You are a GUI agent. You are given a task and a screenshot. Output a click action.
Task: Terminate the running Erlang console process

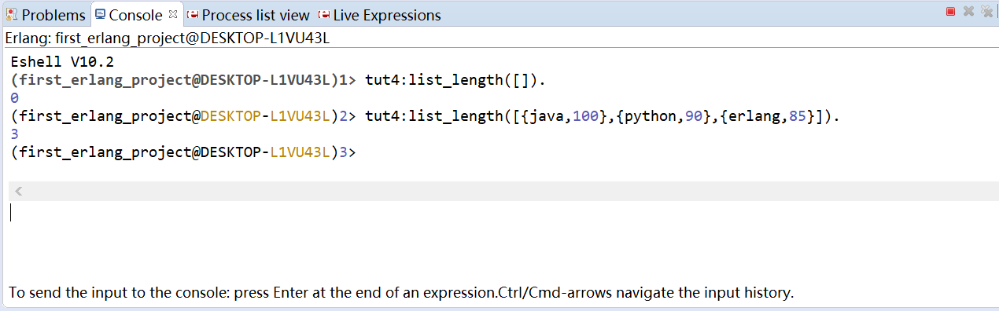[950, 11]
